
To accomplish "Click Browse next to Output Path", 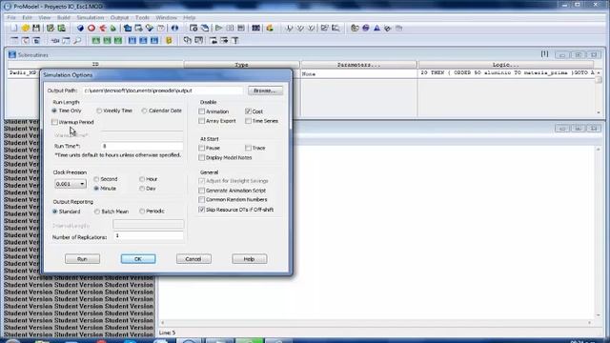I will (265, 91).
